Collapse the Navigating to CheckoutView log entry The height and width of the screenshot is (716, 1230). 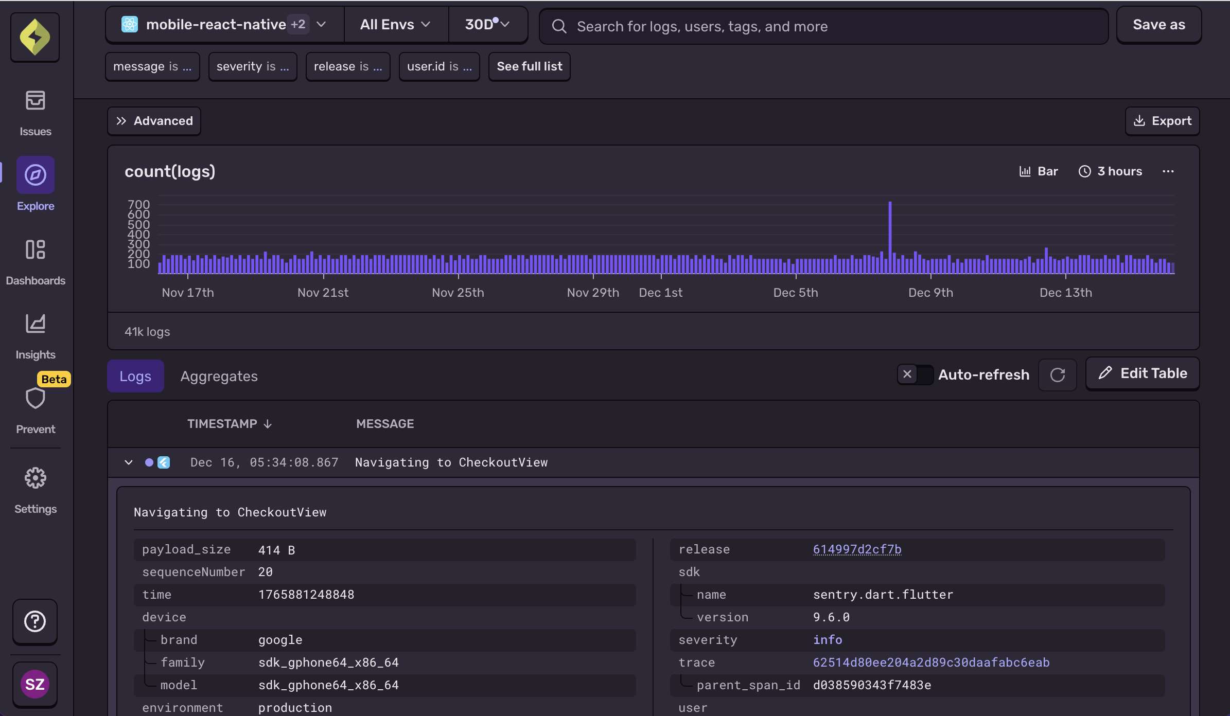pyautogui.click(x=129, y=462)
